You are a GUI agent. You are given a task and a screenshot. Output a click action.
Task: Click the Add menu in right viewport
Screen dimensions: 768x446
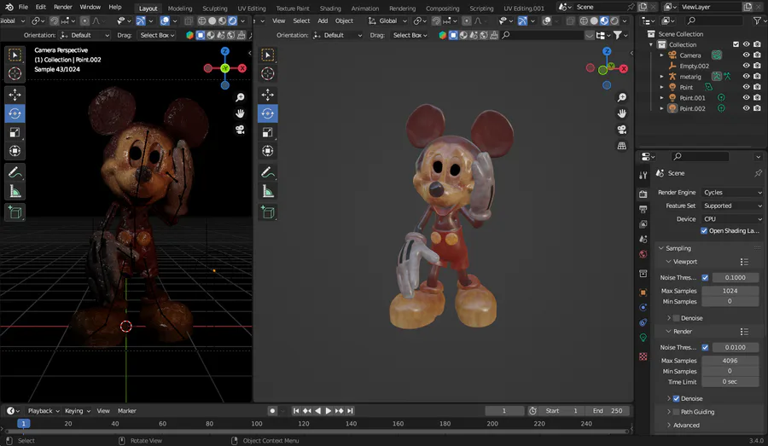tap(323, 20)
